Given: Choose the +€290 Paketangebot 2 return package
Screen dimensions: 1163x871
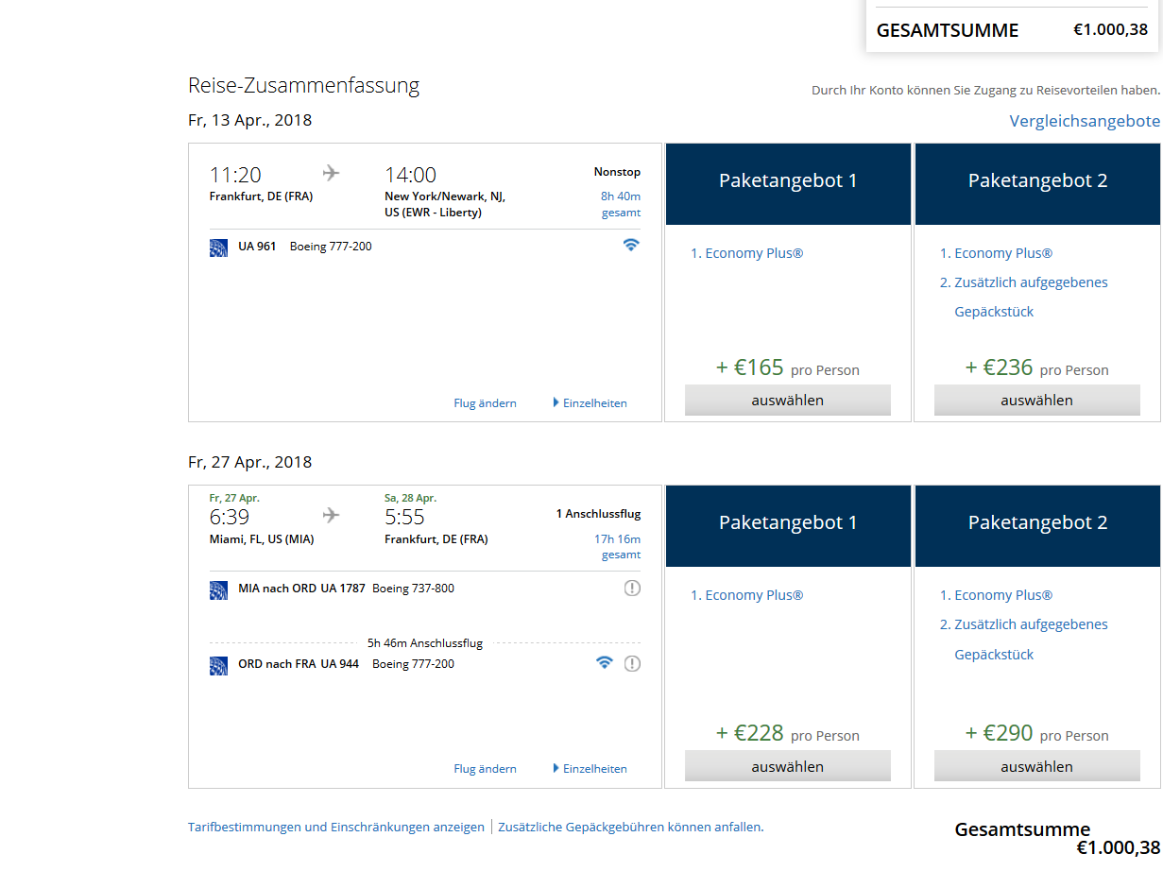Looking at the screenshot, I should 1036,766.
